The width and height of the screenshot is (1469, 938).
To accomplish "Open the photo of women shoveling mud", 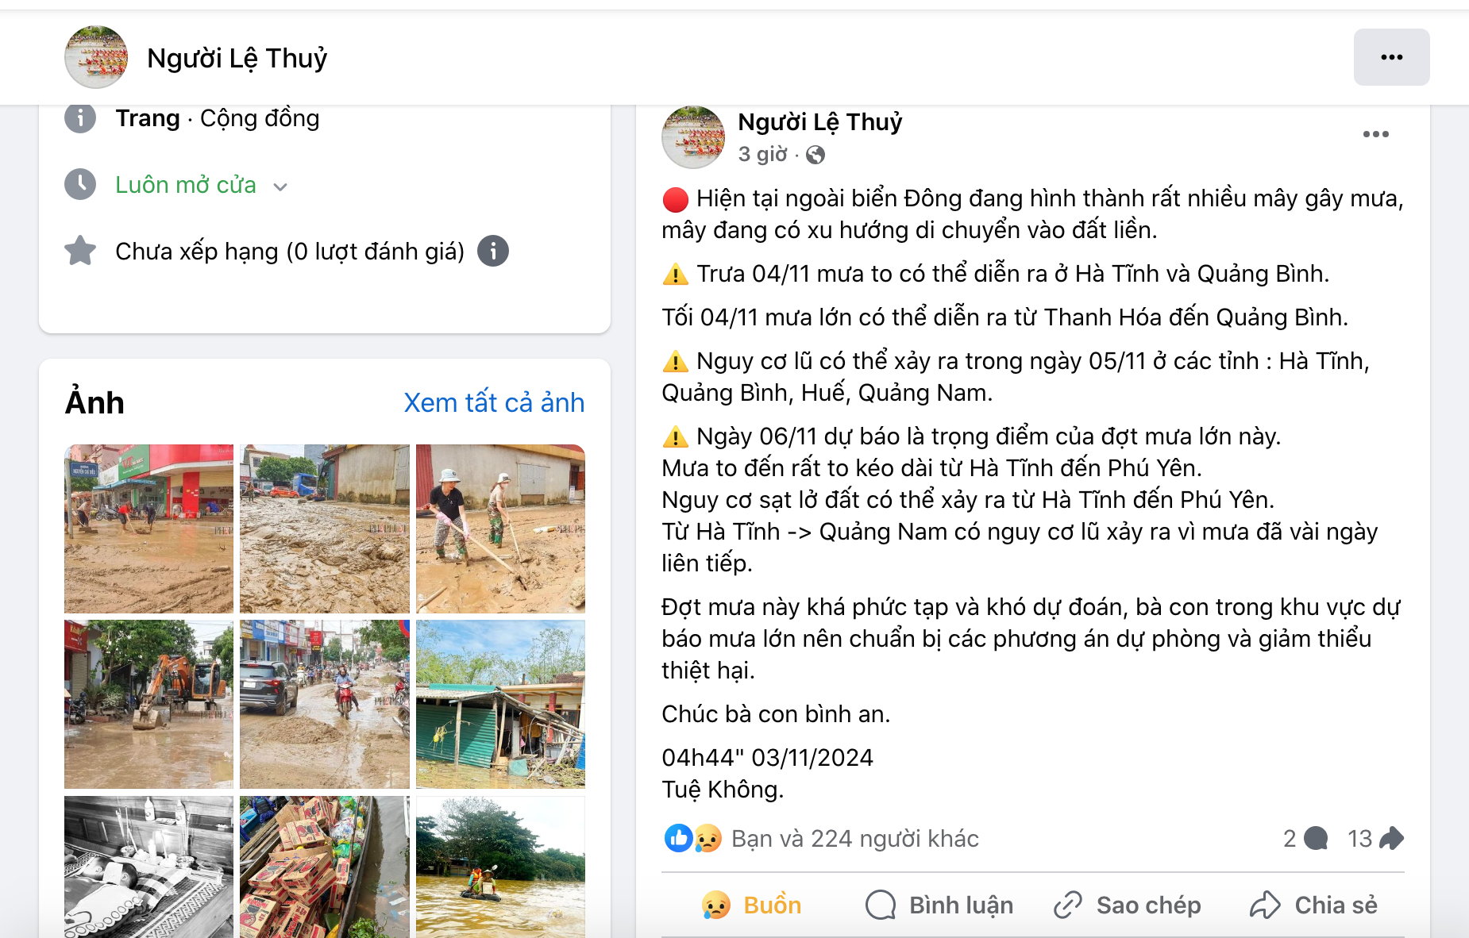I will 500,529.
